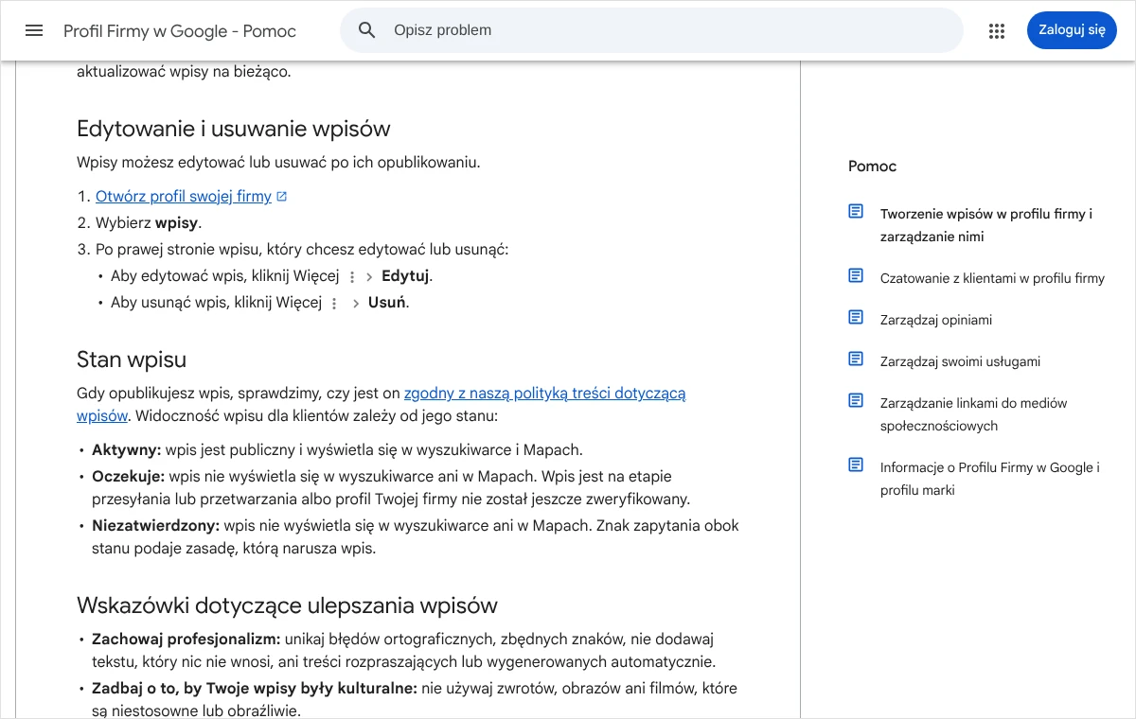This screenshot has width=1136, height=719.
Task: Open the Otwórz profil swojej firmy link
Action: coord(184,197)
